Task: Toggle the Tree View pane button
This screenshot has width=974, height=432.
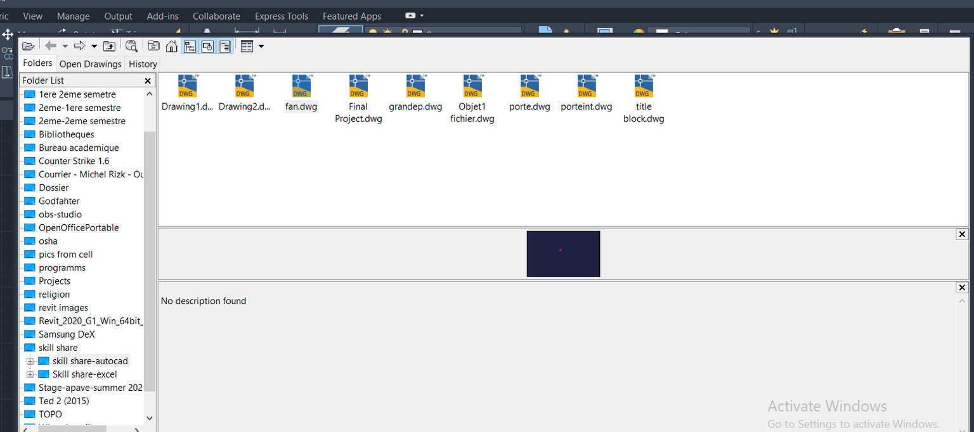Action: pos(190,46)
